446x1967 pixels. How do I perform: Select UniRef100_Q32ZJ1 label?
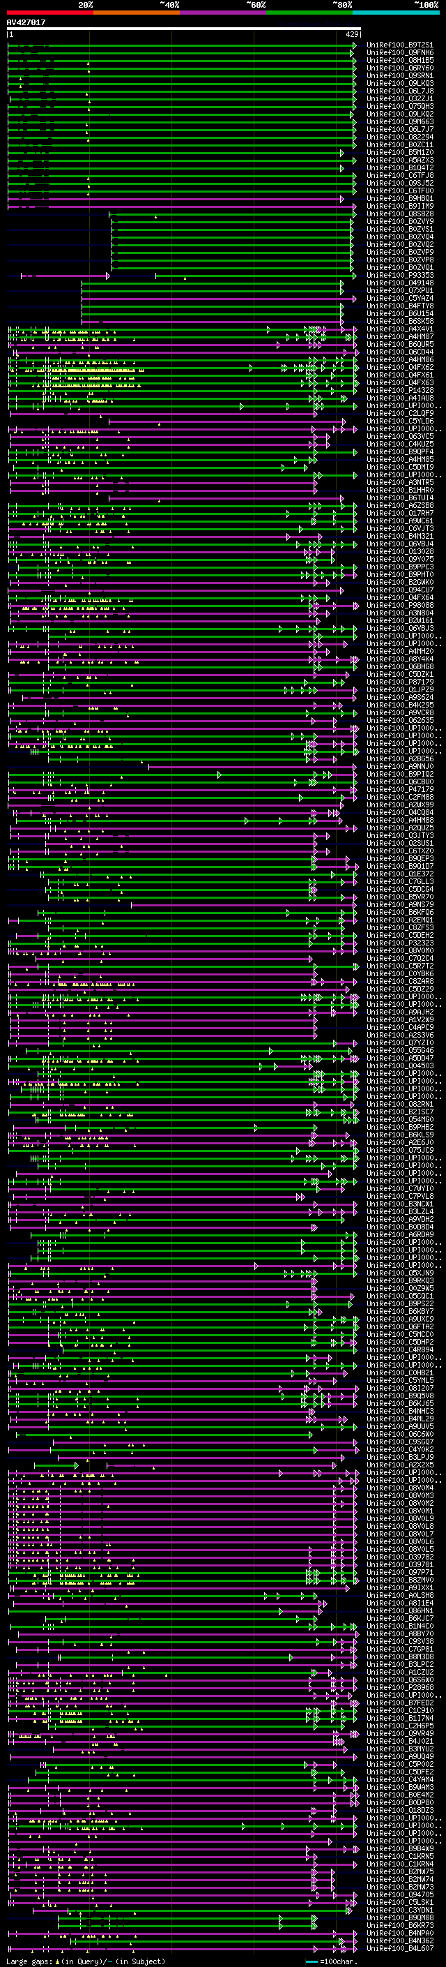click(400, 98)
